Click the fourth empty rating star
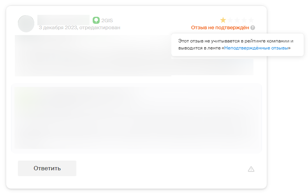308x196 pixels. [x=244, y=20]
